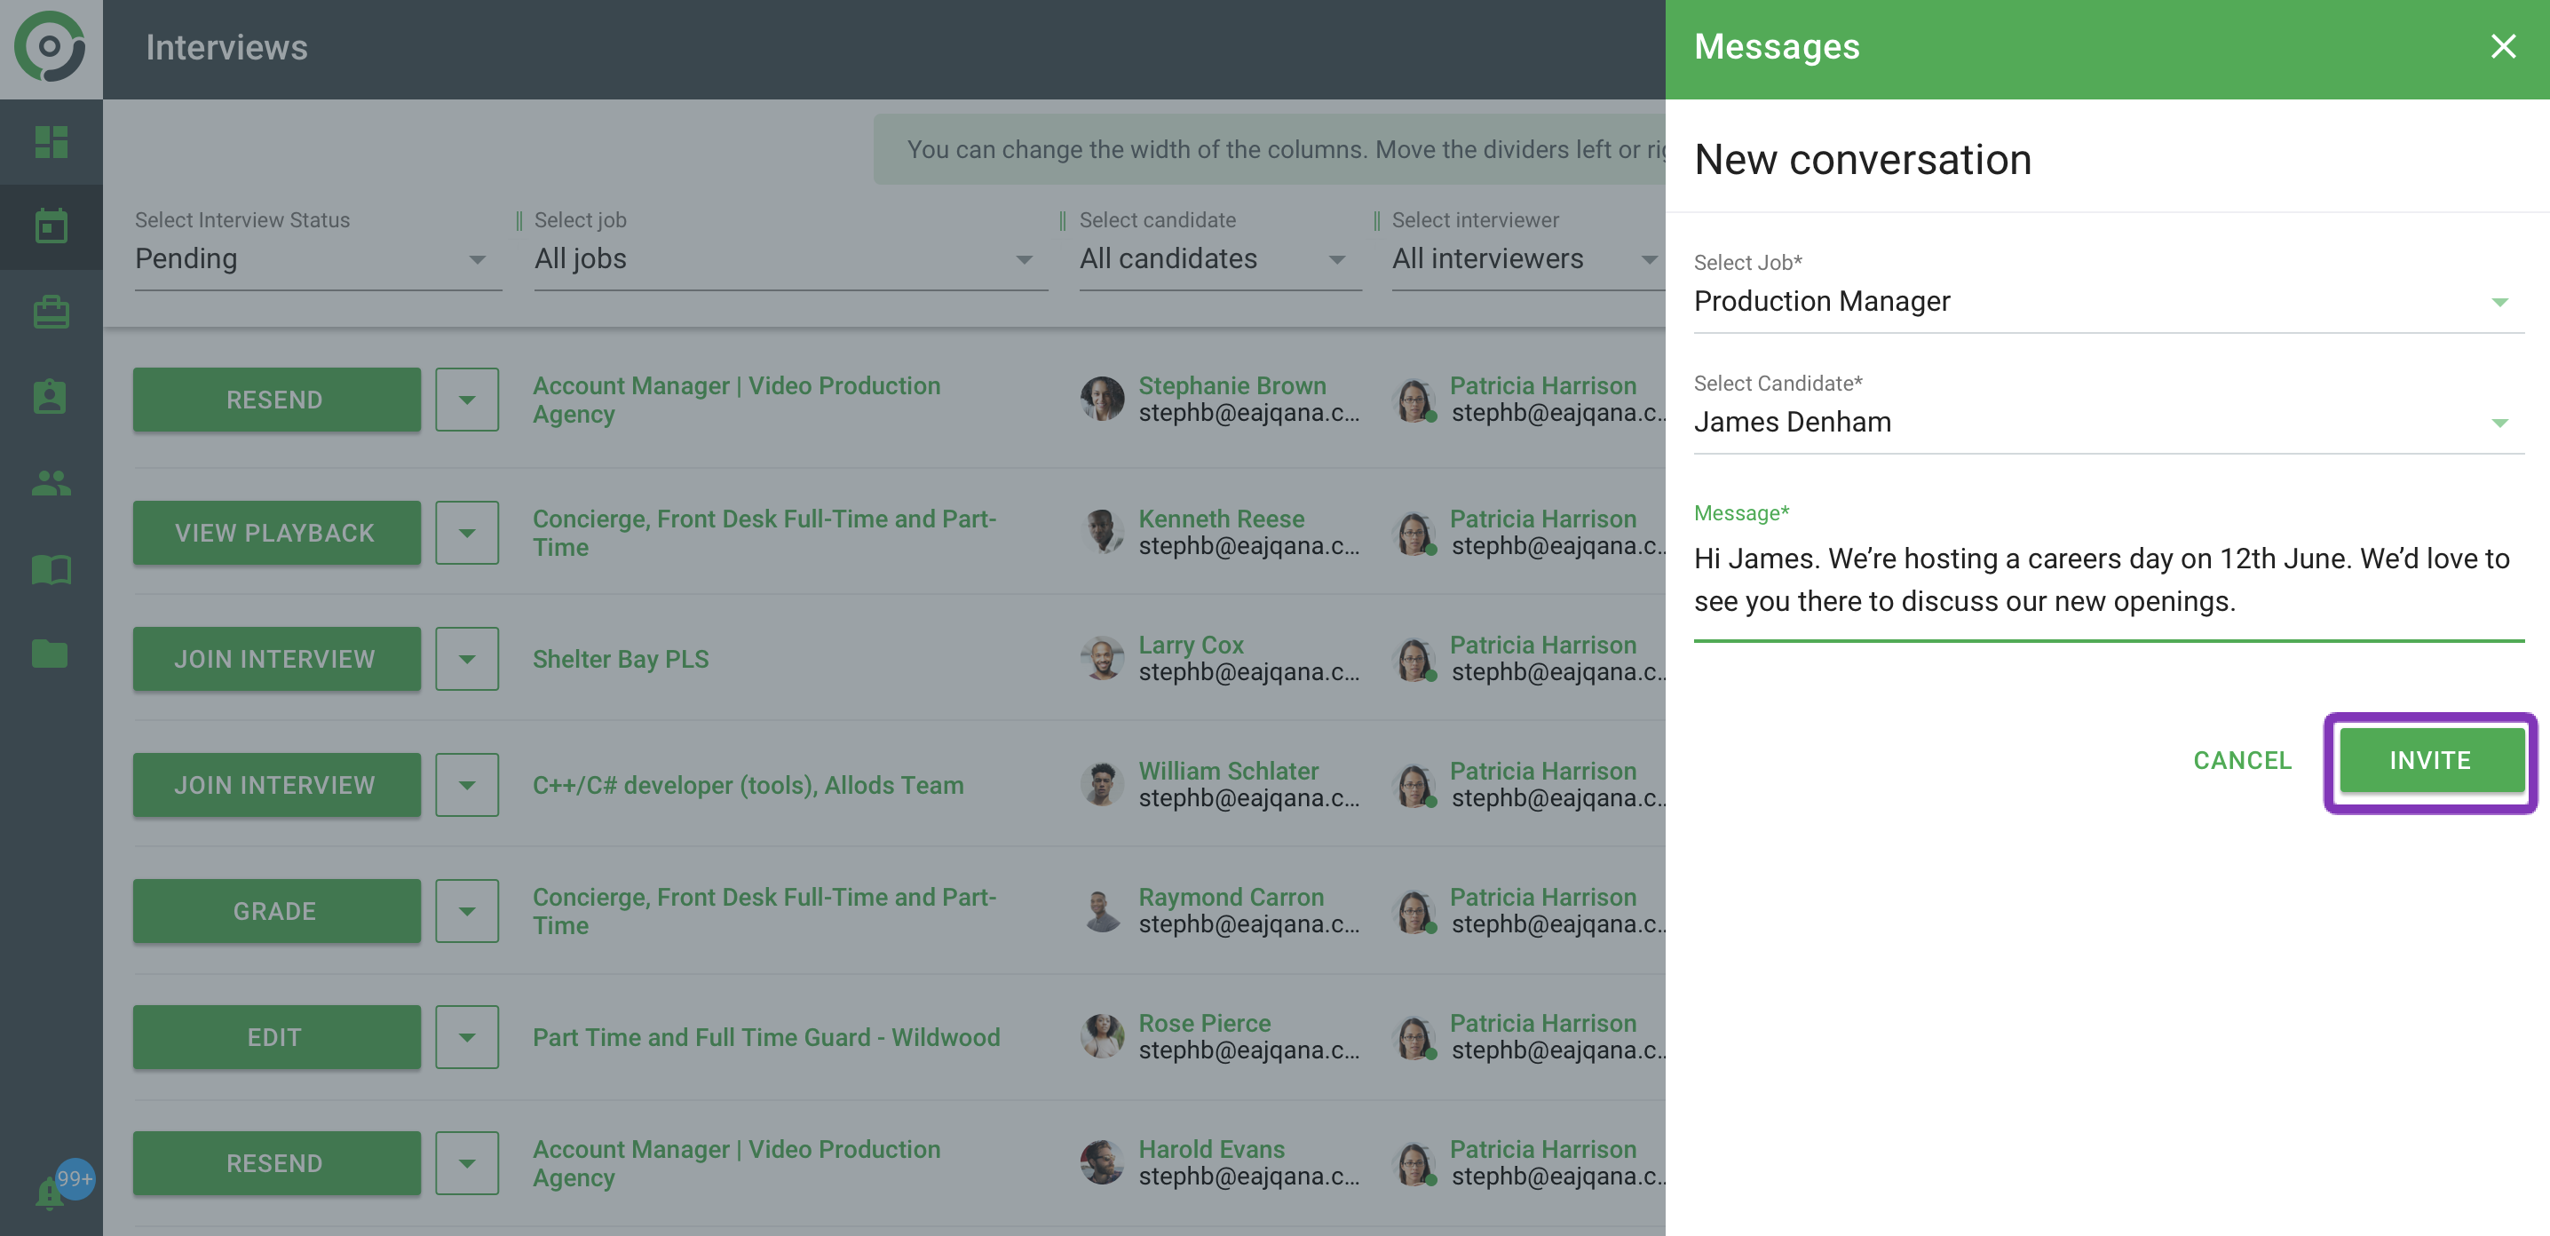This screenshot has height=1236, width=2550.
Task: Click the Grade button for Raymond Carron
Action: (275, 910)
